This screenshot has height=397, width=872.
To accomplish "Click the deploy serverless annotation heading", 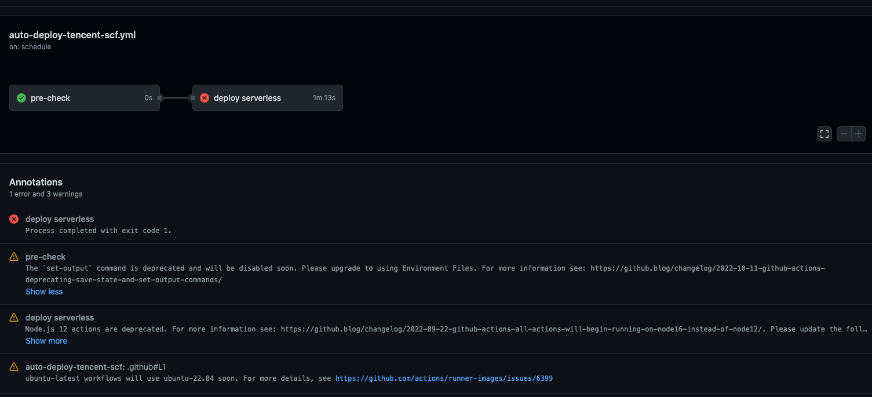I will click(60, 218).
